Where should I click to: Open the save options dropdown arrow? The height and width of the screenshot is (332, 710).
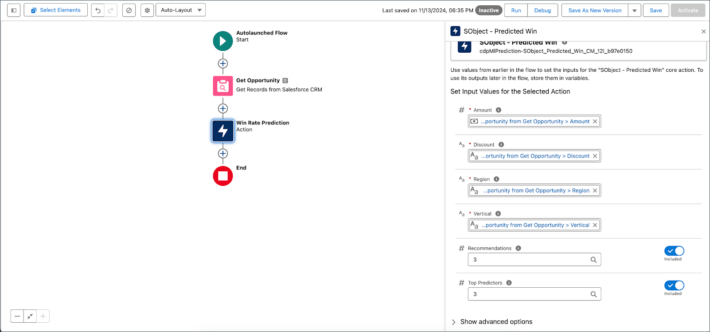pyautogui.click(x=635, y=10)
